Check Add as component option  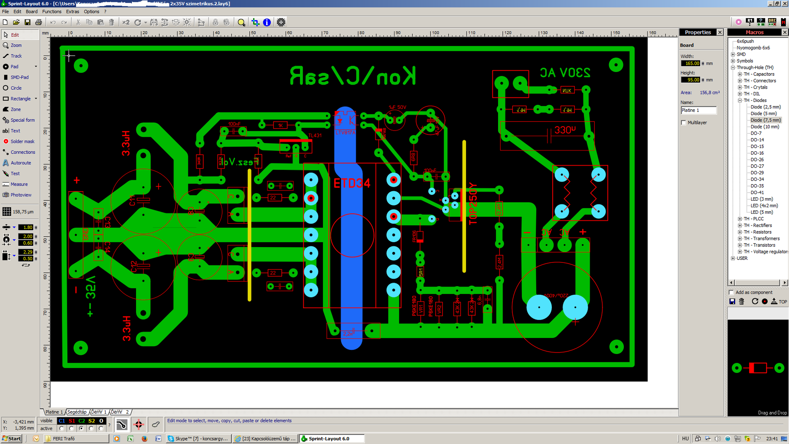click(732, 292)
